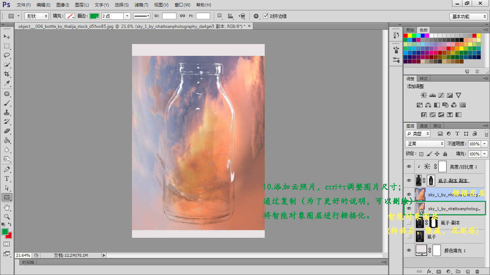Viewport: 490px width, 275px height.
Task: Select the Rectangular Marquee tool
Action: [x=7, y=46]
